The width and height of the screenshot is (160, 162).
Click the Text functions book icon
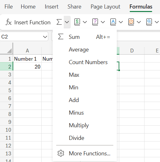tap(113, 22)
